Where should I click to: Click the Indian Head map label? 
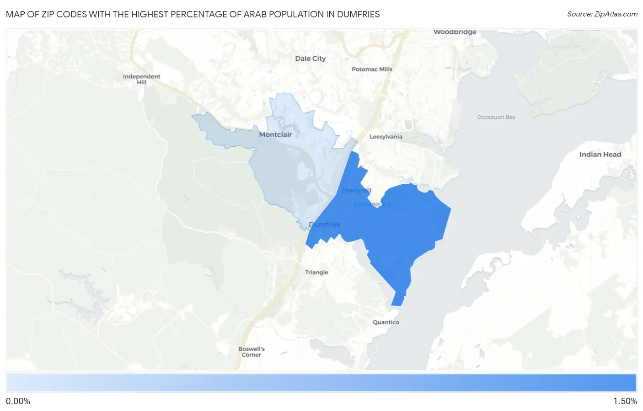pos(600,155)
